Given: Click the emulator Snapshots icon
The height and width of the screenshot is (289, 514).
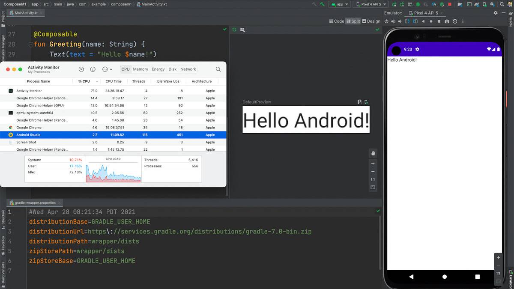Looking at the screenshot, I should [x=455, y=21].
